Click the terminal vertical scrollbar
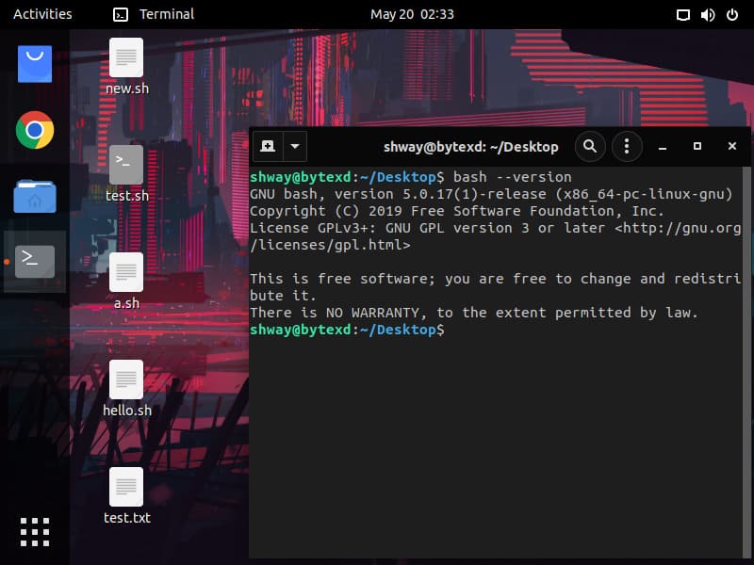 [x=746, y=362]
